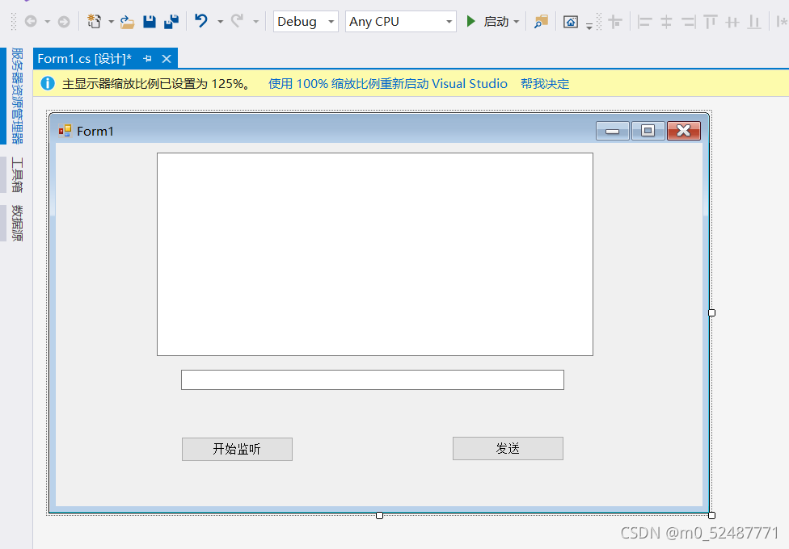This screenshot has width=789, height=549.
Task: Click 使用 100% 缩放比例重新启动 Visual Studio link
Action: 387,83
